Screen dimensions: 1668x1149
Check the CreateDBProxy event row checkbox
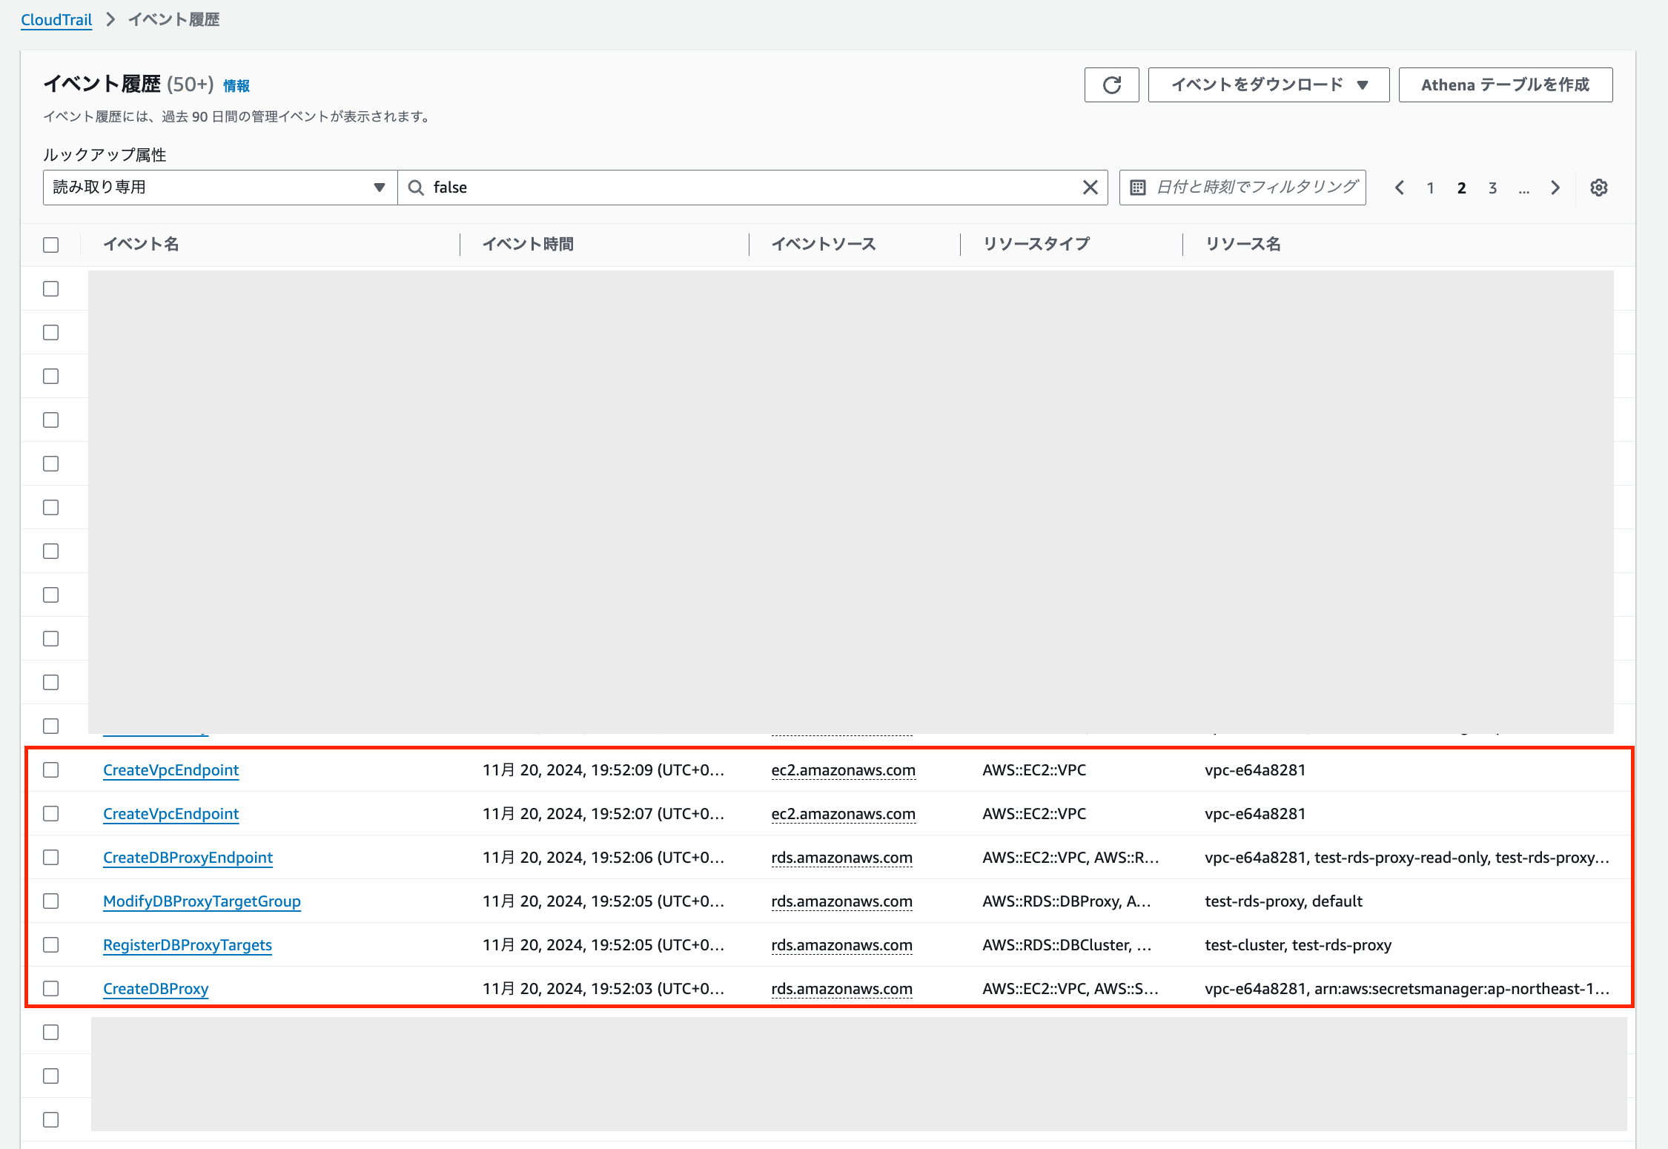[x=50, y=988]
